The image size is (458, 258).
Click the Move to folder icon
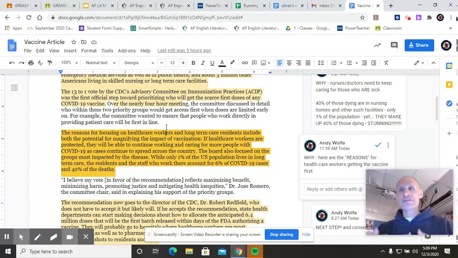coord(84,42)
